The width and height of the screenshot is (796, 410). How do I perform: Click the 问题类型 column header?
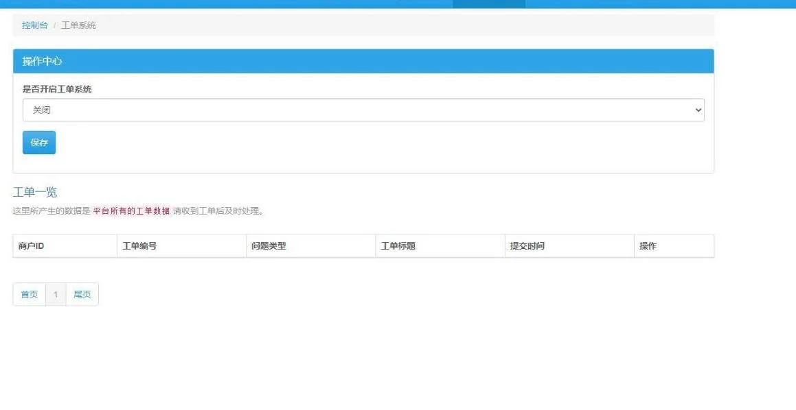[x=269, y=246]
